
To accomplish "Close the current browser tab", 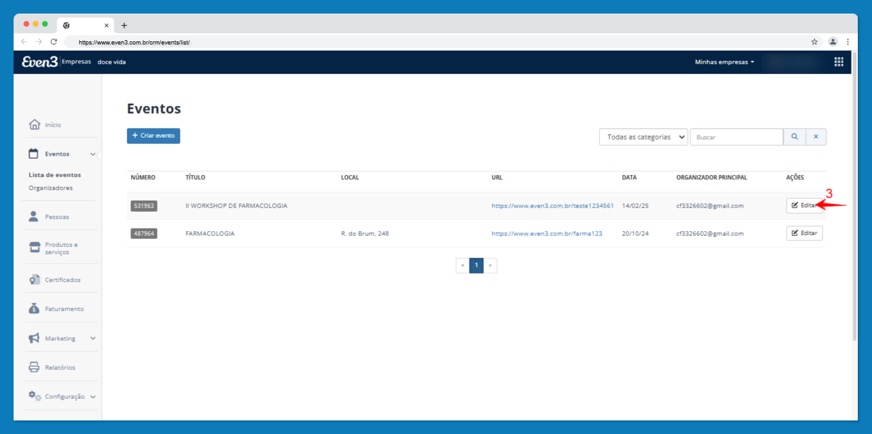I will pos(106,25).
